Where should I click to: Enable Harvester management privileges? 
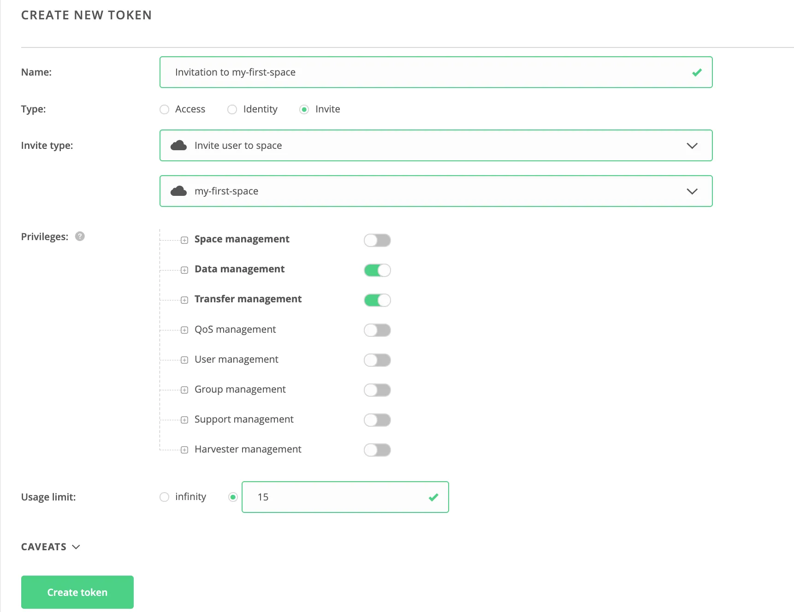pos(377,450)
